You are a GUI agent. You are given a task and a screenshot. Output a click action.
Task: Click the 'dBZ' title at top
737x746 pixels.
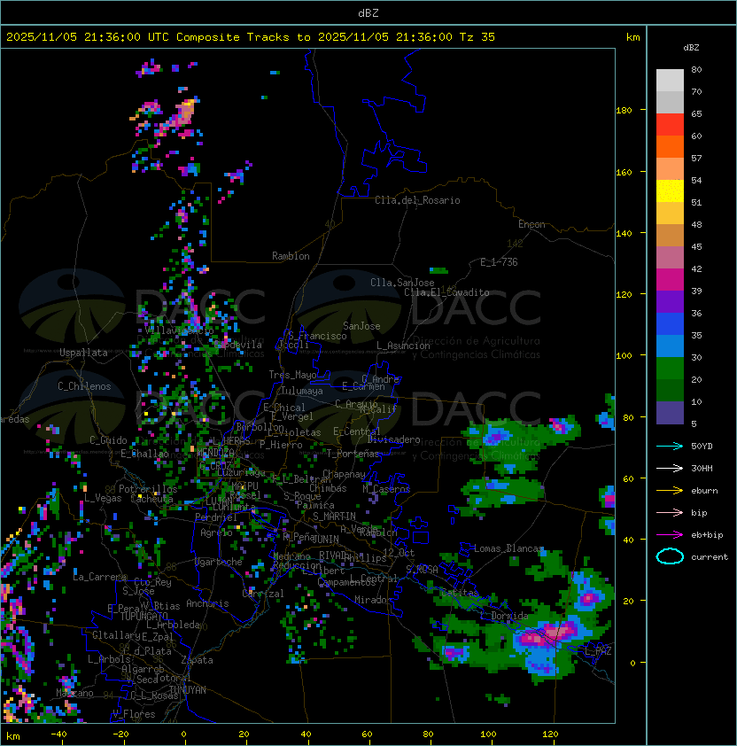(368, 12)
